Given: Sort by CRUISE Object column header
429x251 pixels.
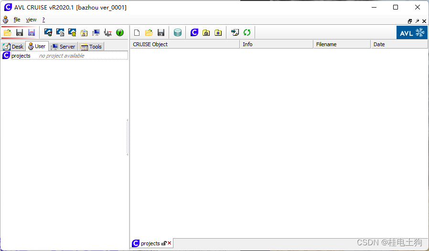Looking at the screenshot, I should pyautogui.click(x=185, y=44).
